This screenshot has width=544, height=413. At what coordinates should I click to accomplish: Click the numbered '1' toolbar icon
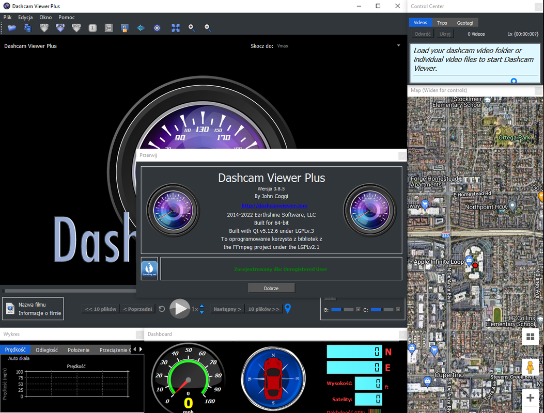coord(92,28)
